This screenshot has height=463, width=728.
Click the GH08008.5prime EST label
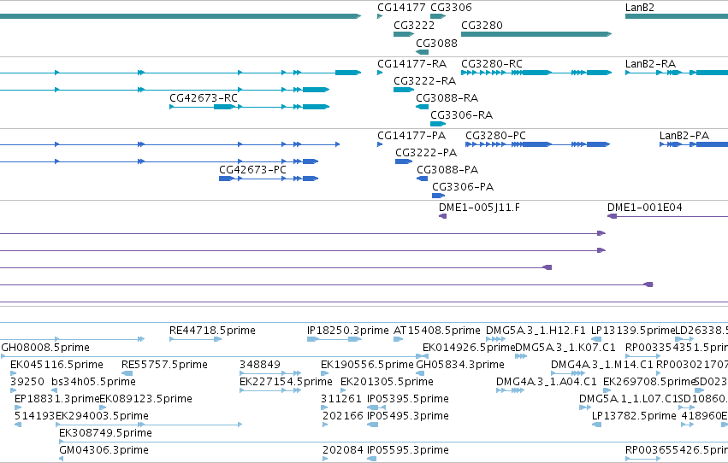click(x=45, y=348)
